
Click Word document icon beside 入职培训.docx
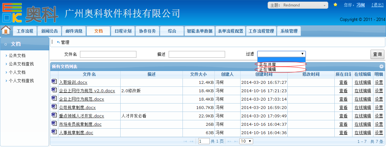[54, 82]
